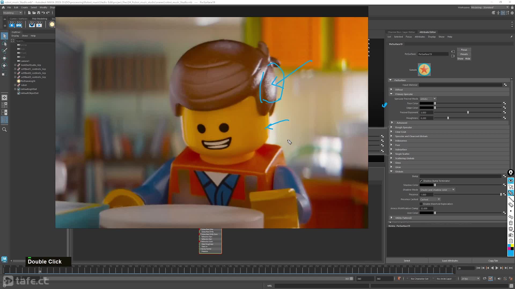Toggle Shadow Bump Terminator checkbox
This screenshot has width=515, height=289.
[x=421, y=181]
